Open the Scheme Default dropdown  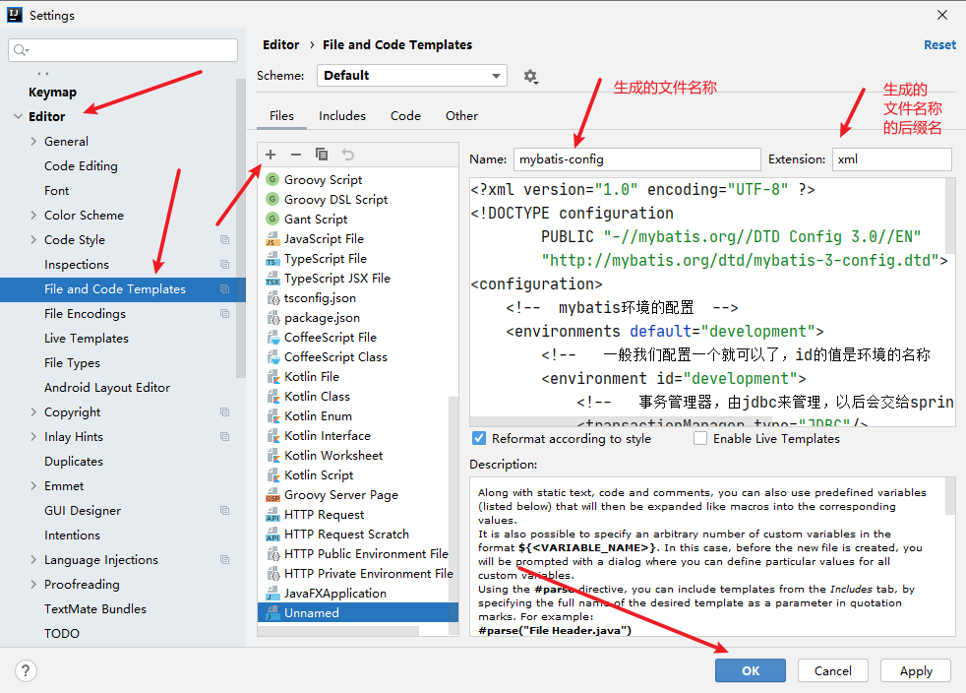point(411,75)
